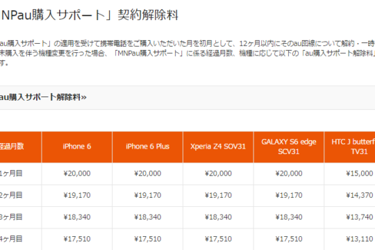This screenshot has height=250, width=375.
Task: Select ¥17,510 in the iPhone 6 Plus column
Action: point(147,239)
